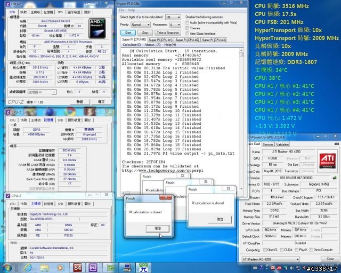This screenshot has height=273, width=341.
Task: Launch Internet Explorer from the taskbar
Action: pyautogui.click(x=28, y=268)
